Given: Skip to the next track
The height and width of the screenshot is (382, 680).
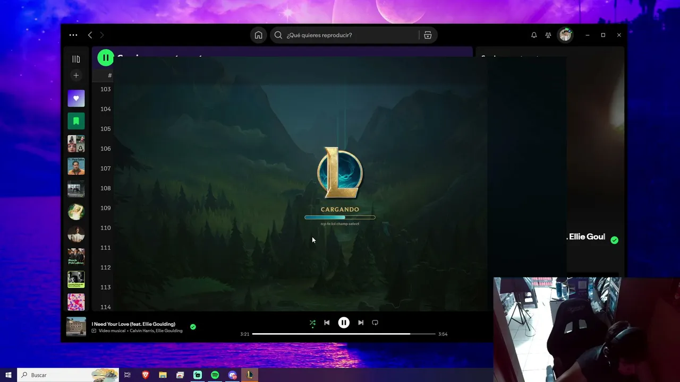Looking at the screenshot, I should [x=361, y=323].
